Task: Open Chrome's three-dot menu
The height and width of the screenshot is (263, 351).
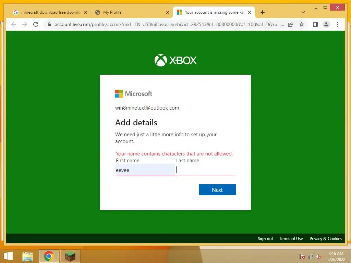Action: tap(337, 24)
